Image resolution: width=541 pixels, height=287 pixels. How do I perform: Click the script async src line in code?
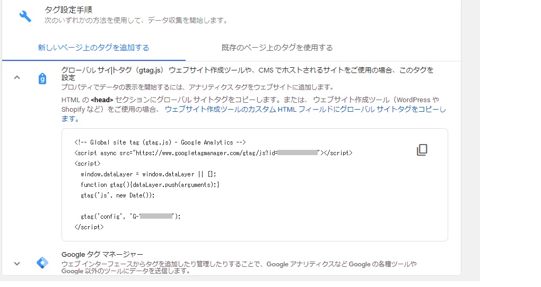[213, 153]
